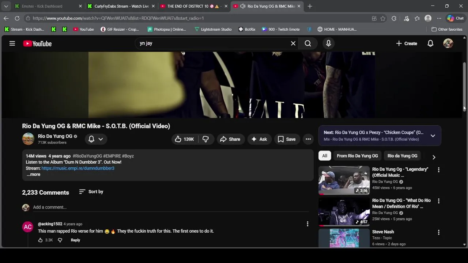The height and width of the screenshot is (263, 468).
Task: Click the video player frame
Action: pos(231,85)
